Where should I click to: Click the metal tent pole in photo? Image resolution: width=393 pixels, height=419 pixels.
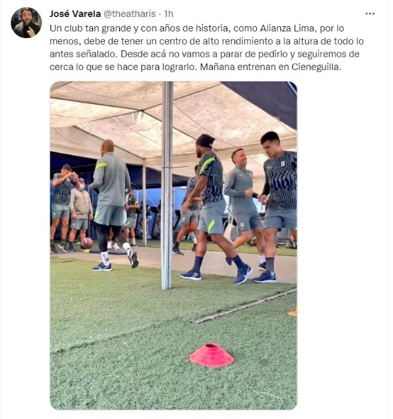pos(167,185)
